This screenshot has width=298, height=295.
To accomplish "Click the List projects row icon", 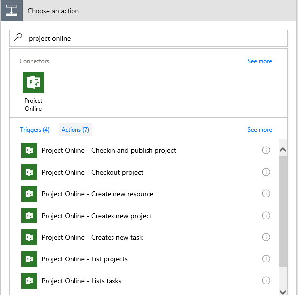I will (x=29, y=259).
